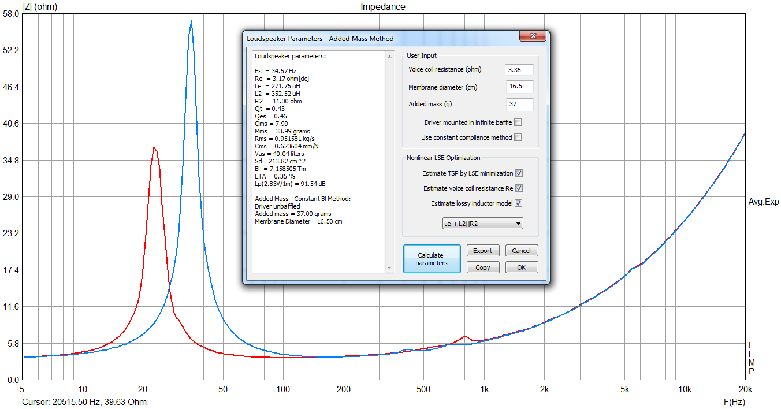This screenshot has width=781, height=409.
Task: Click the F(Hz) axis label
Action: [734, 402]
